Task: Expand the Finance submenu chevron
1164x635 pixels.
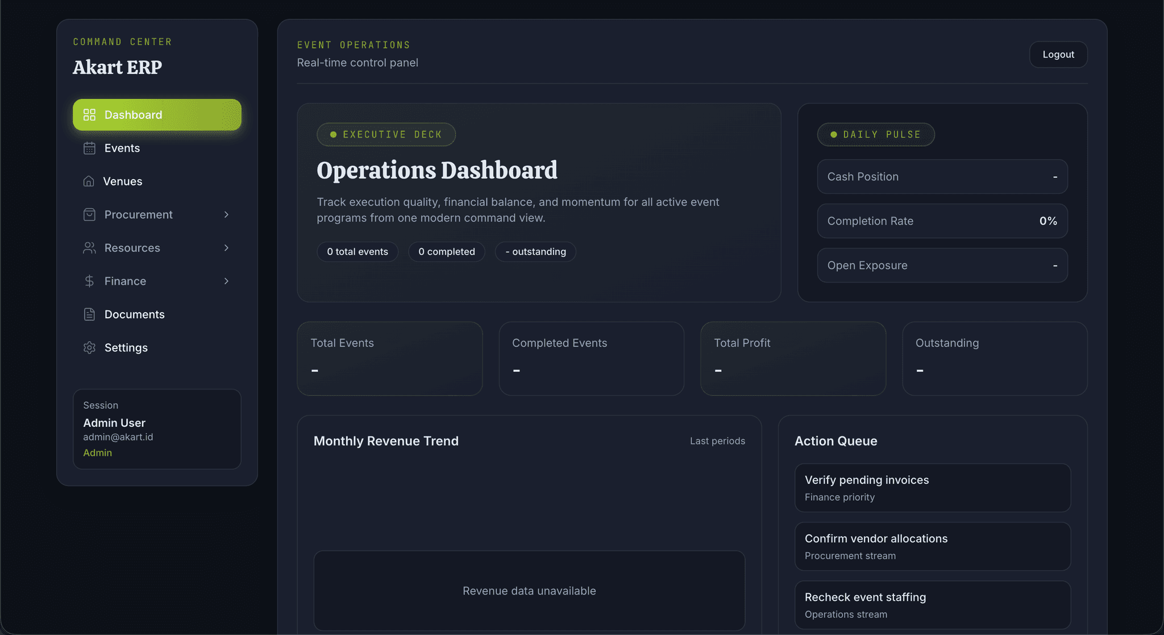Action: click(x=226, y=281)
